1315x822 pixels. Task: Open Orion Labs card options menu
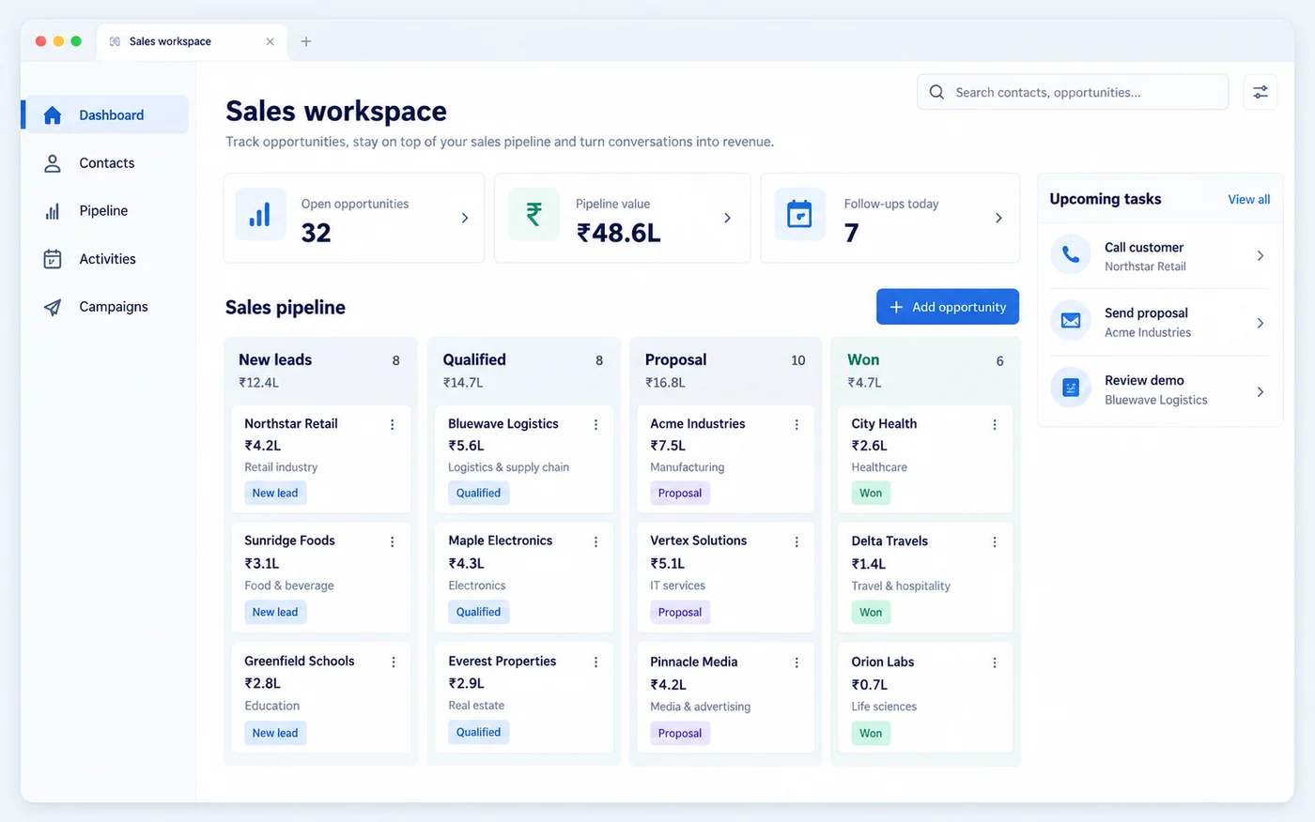995,662
